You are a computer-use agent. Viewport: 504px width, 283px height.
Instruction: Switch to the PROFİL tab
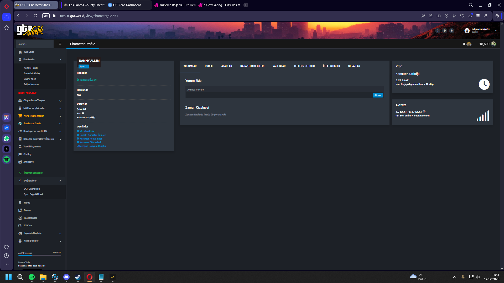209,66
